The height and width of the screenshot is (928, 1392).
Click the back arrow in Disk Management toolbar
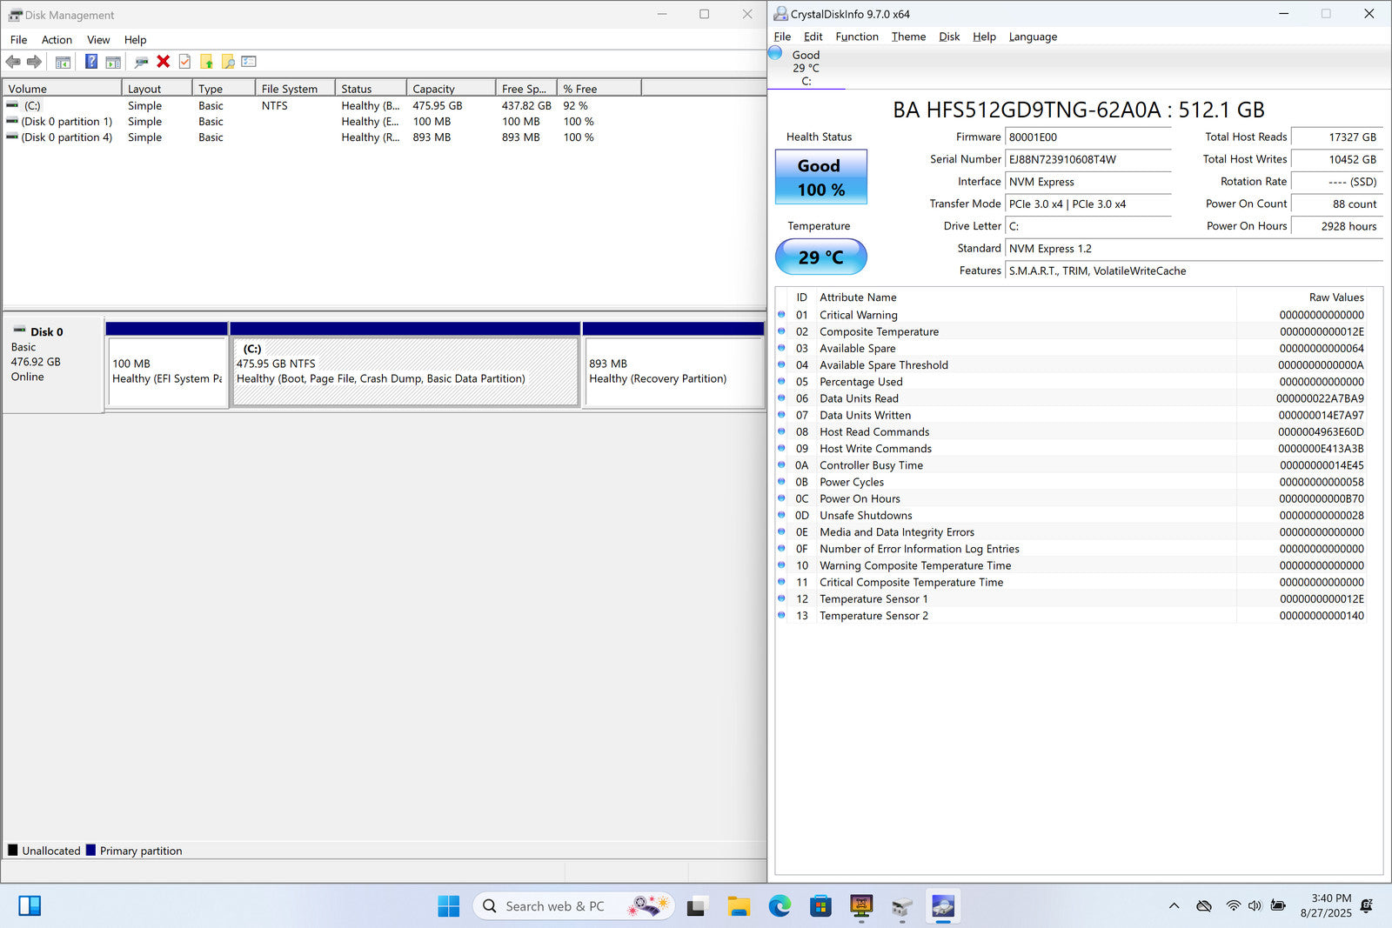(x=13, y=62)
